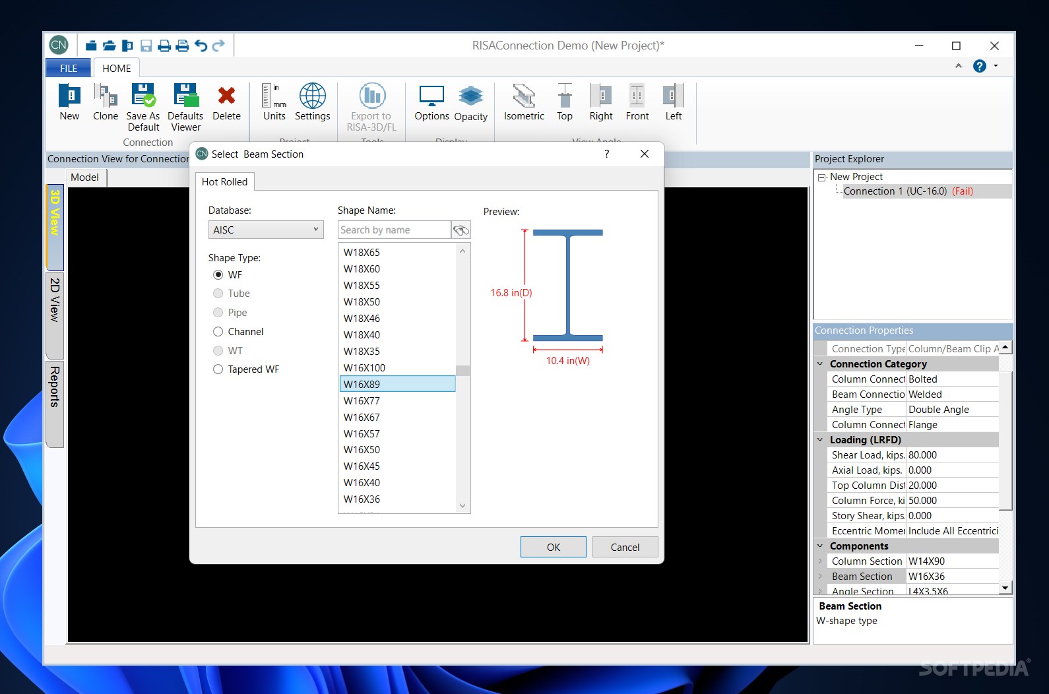This screenshot has height=694, width=1049.
Task: Select W16X36 in shape list
Action: [x=397, y=499]
